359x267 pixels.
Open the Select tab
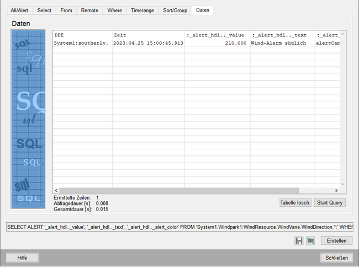coord(44,10)
